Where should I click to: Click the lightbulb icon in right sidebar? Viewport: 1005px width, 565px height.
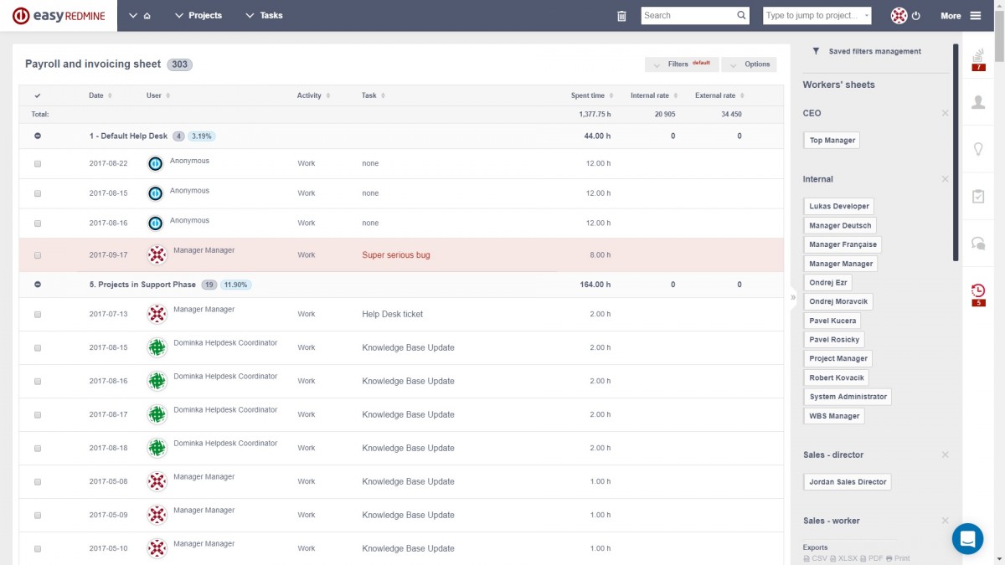click(x=977, y=149)
